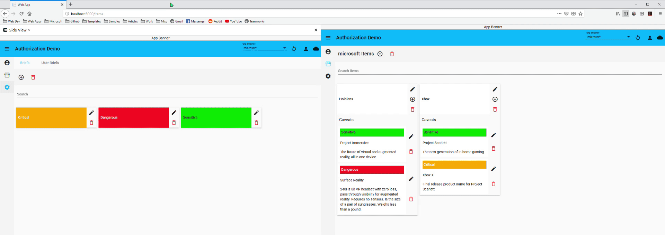
Task: Edit Surface Reality caveat
Action: click(x=411, y=179)
